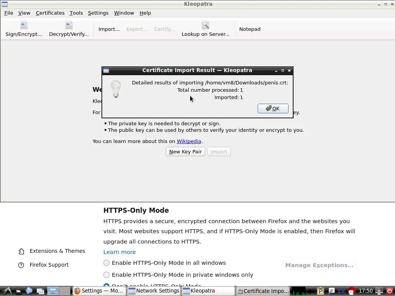Screen dimensions: 395x296
Task: Click Manage Exceptions... in Firefox settings
Action: (319, 265)
